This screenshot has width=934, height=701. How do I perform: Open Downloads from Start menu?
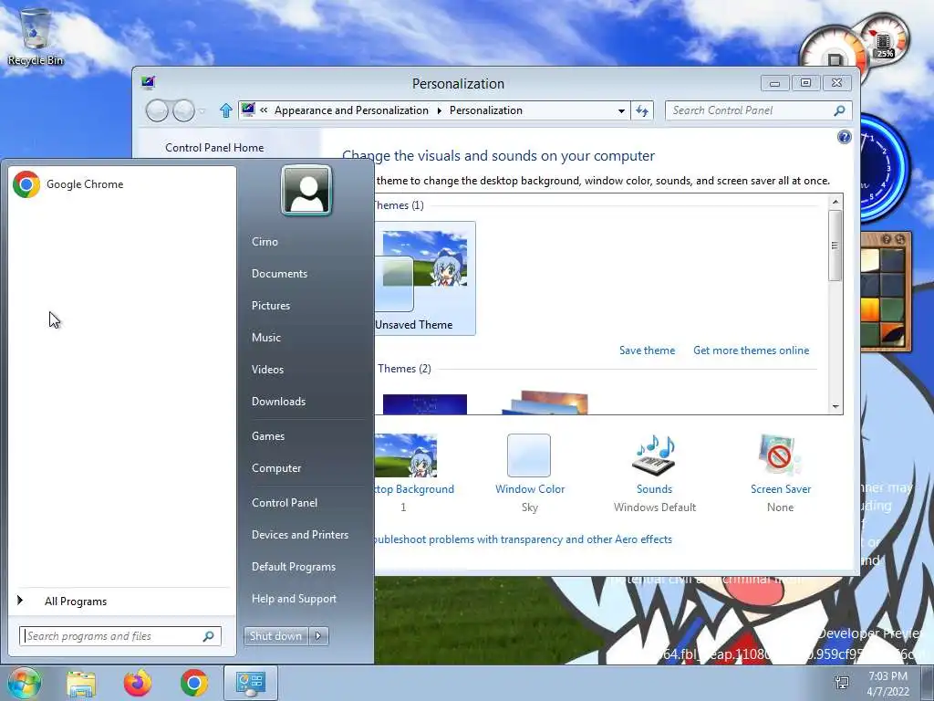(x=278, y=402)
